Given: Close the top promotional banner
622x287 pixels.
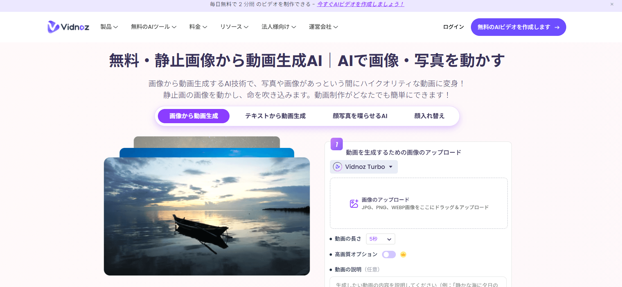Looking at the screenshot, I should click(x=612, y=4).
